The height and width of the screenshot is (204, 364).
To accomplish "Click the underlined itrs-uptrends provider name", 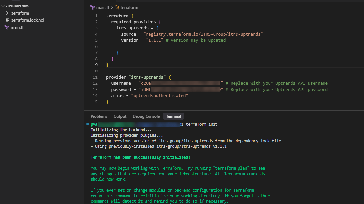I will click(x=147, y=77).
